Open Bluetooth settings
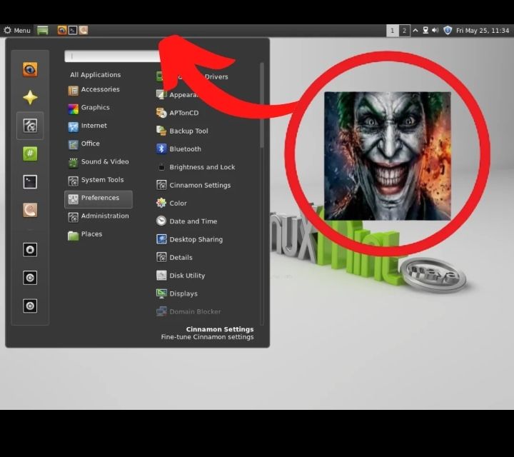This screenshot has width=514, height=457. click(178, 149)
